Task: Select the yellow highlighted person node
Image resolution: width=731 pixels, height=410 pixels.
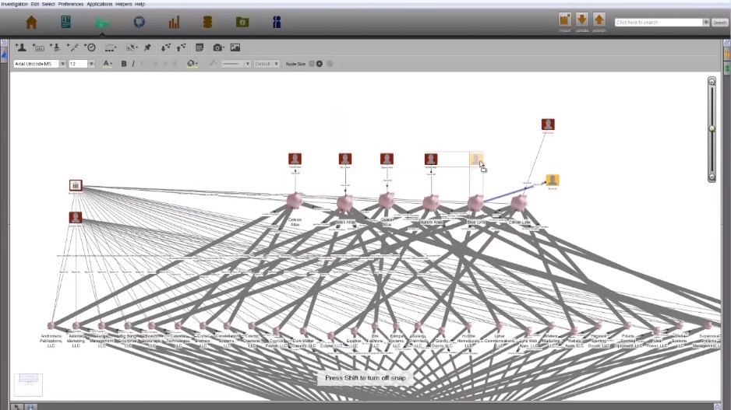Action: click(x=553, y=180)
